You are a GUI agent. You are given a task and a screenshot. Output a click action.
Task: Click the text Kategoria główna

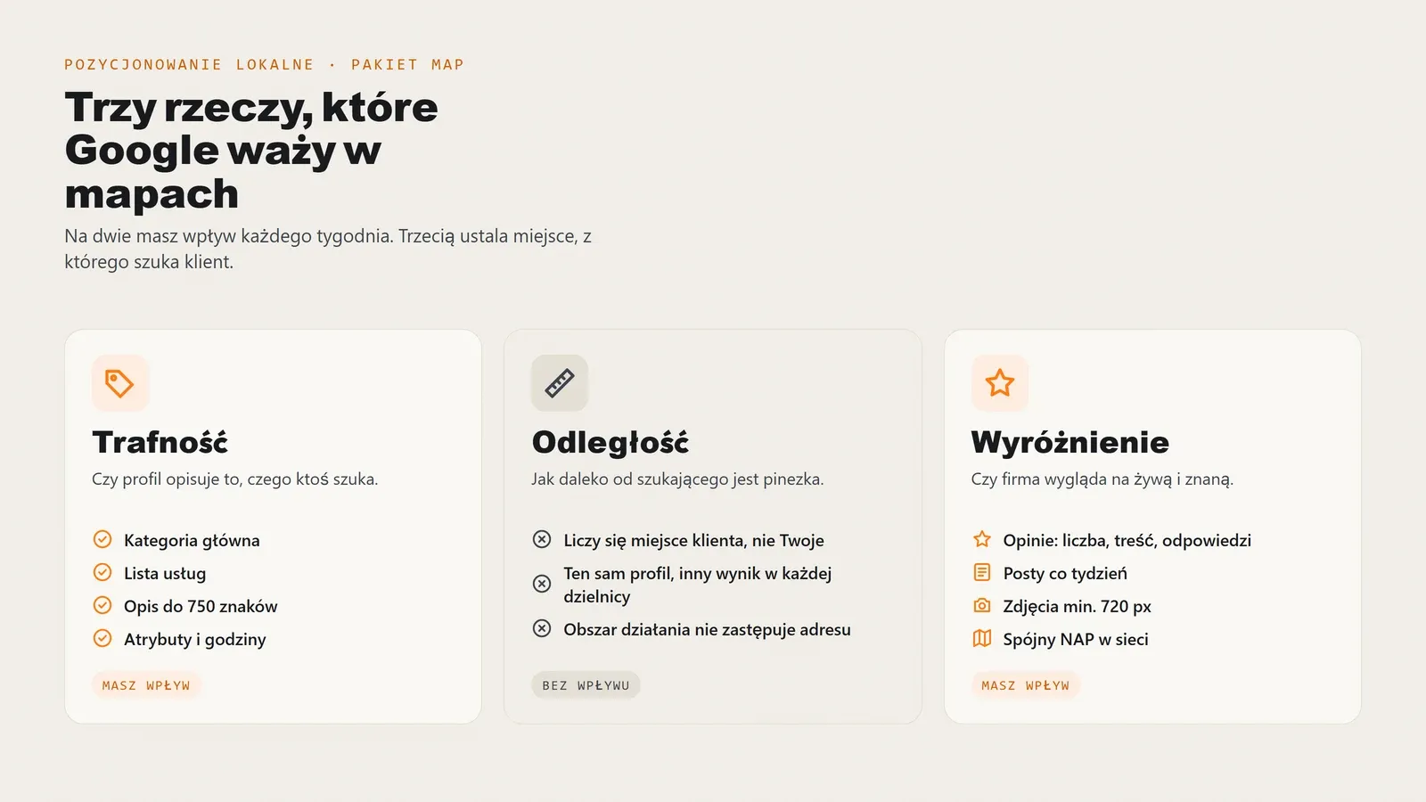point(192,540)
